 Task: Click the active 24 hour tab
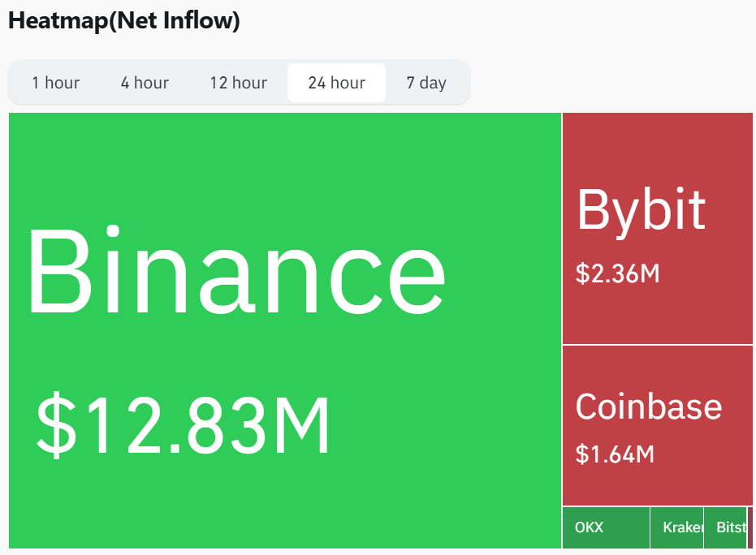tap(336, 83)
